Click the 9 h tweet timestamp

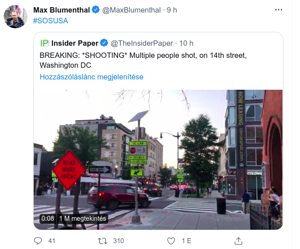172,10
